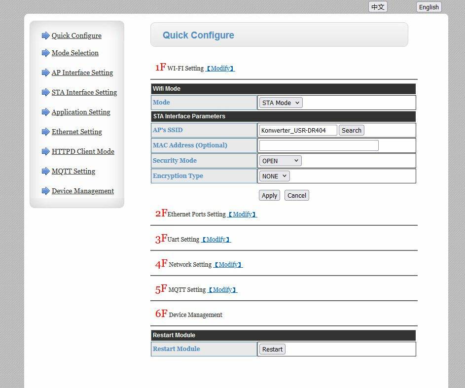
Task: Open the Security Mode dropdown showing OPEN
Action: (x=280, y=161)
